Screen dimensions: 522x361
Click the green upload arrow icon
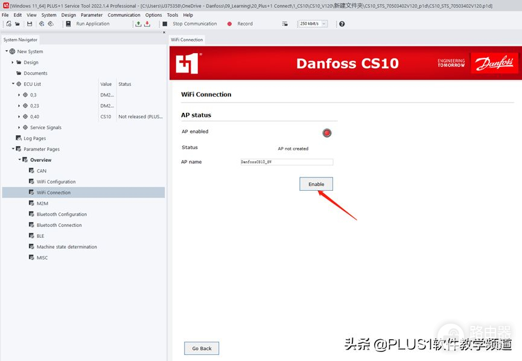(x=138, y=24)
